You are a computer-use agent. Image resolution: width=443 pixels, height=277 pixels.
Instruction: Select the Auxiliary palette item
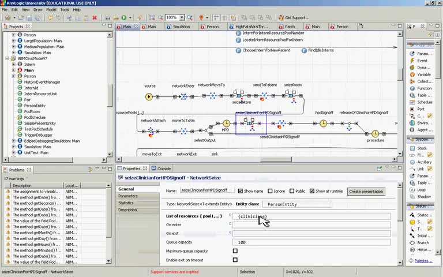pyautogui.click(x=421, y=162)
